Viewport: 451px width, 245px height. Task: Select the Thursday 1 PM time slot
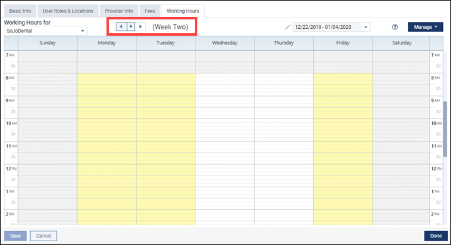[284, 192]
